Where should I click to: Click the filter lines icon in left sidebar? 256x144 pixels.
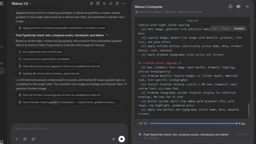click(2, 63)
